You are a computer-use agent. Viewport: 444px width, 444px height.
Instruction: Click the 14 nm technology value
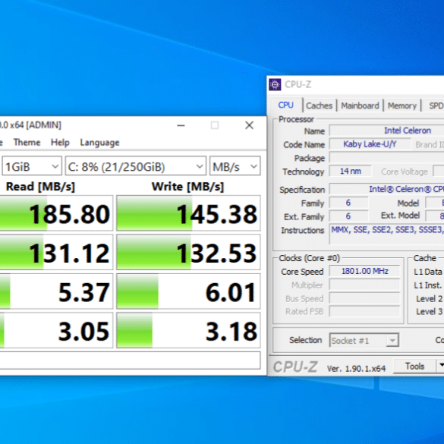(x=351, y=171)
